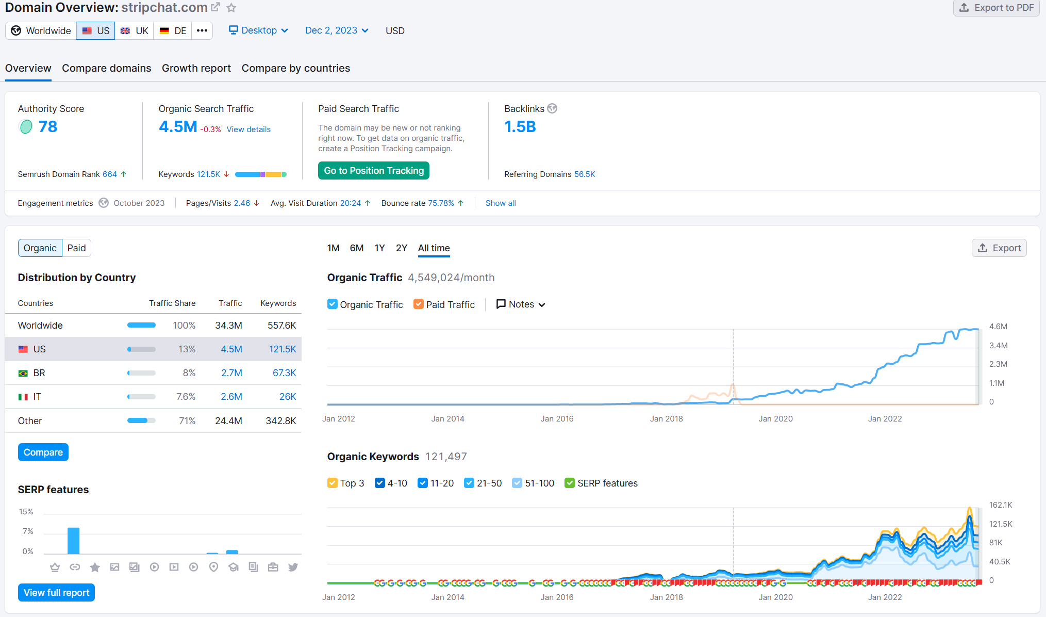Click the upload icon on chart Export button

pos(983,248)
